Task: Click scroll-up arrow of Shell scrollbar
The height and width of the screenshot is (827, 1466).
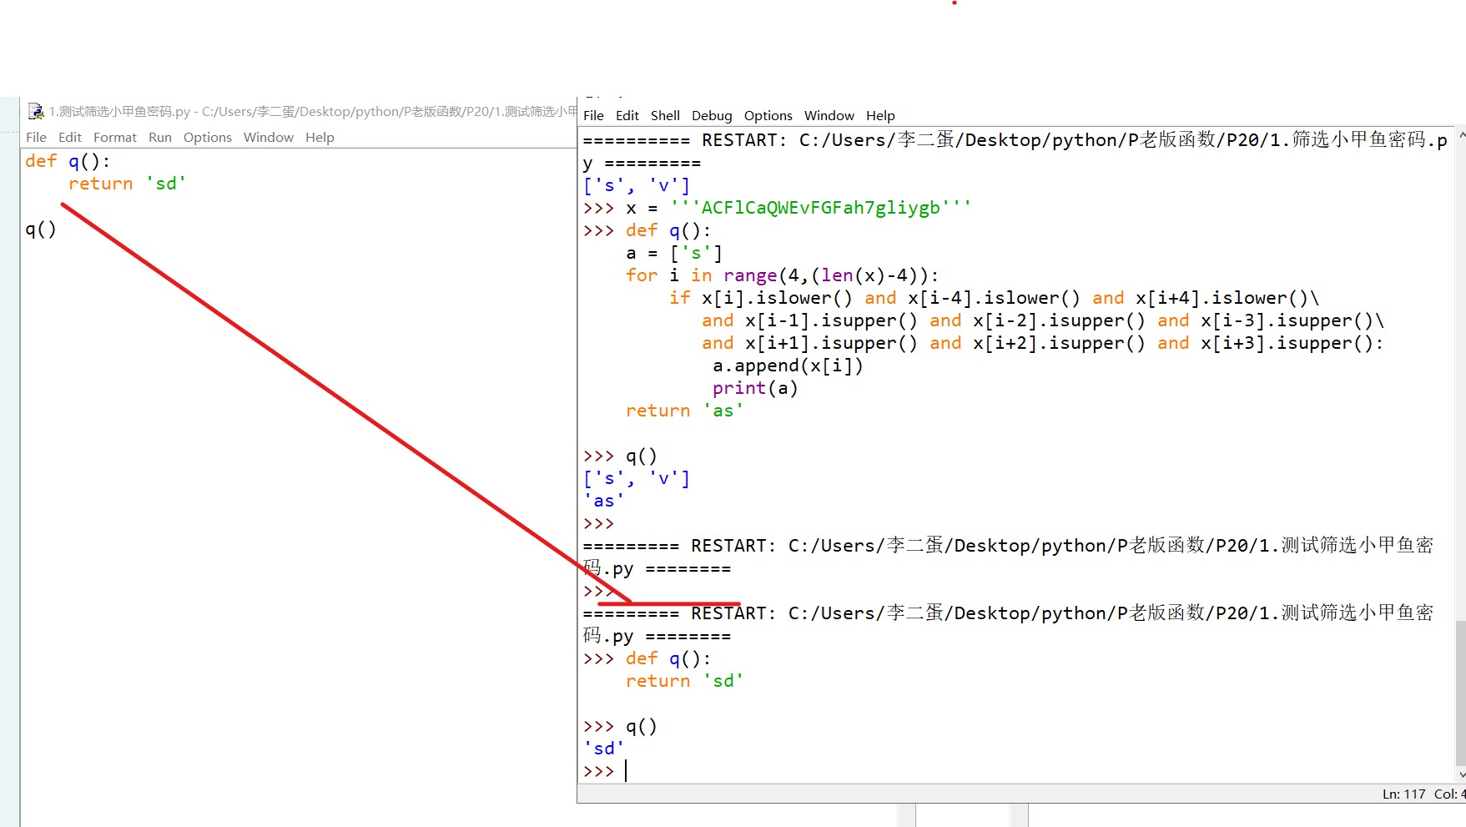Action: (1461, 134)
